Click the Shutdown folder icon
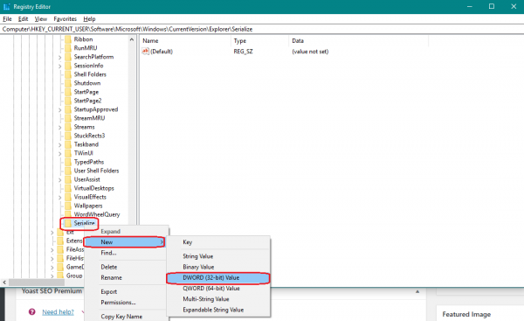The width and height of the screenshot is (524, 321). coord(68,83)
